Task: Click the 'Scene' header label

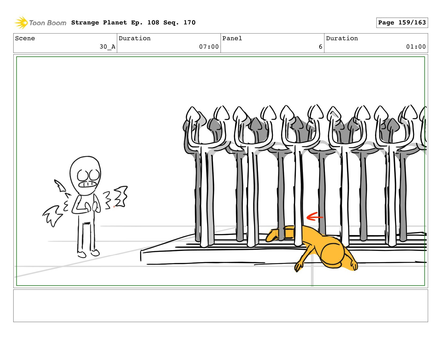Action: click(x=25, y=38)
